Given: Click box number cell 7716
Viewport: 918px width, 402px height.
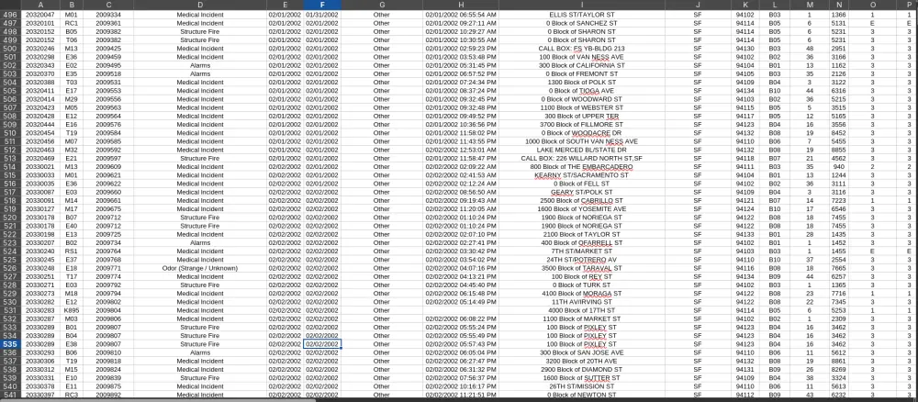Looking at the screenshot, I should (839, 294).
